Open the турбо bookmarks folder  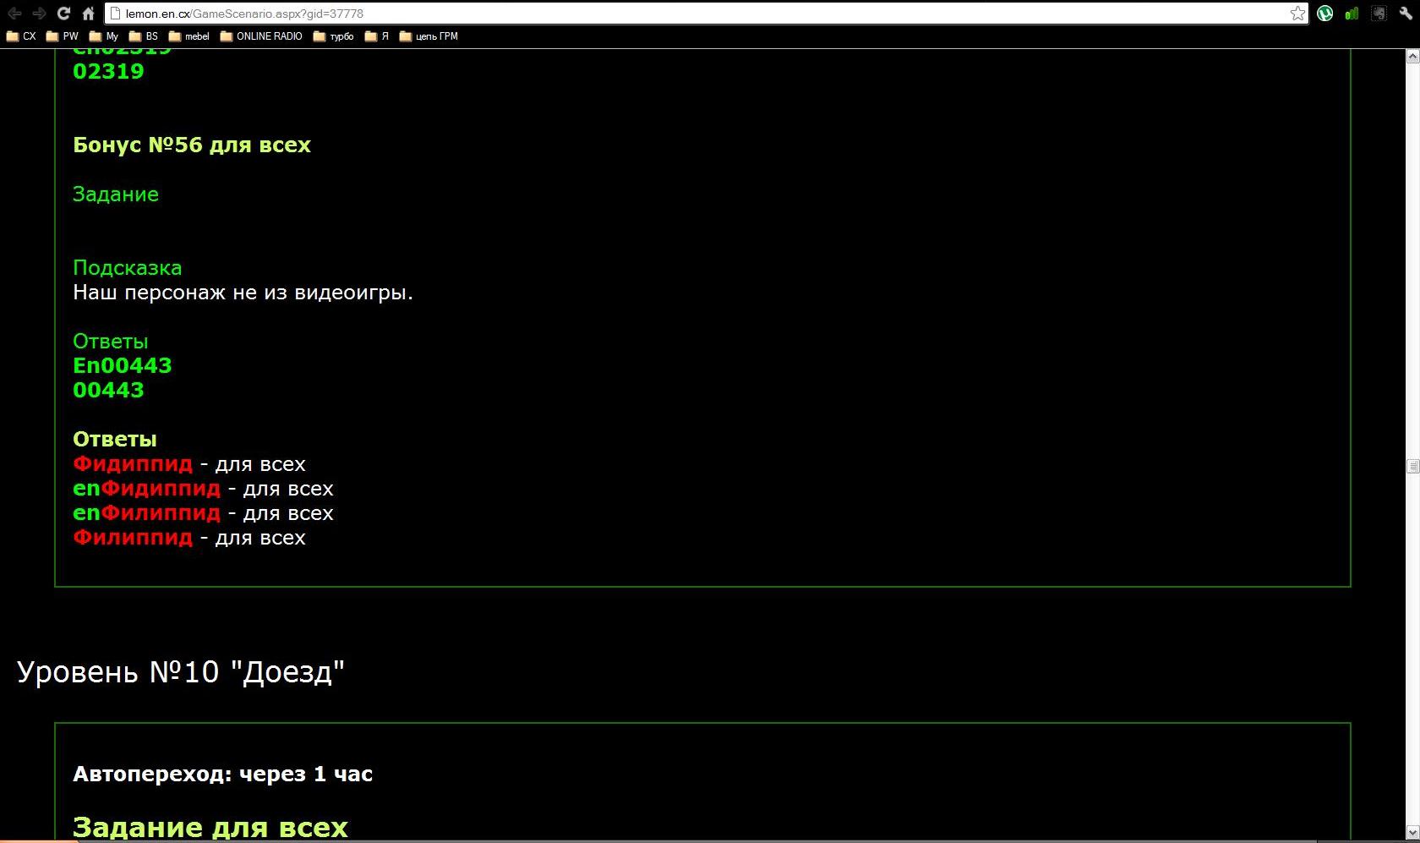pos(334,36)
